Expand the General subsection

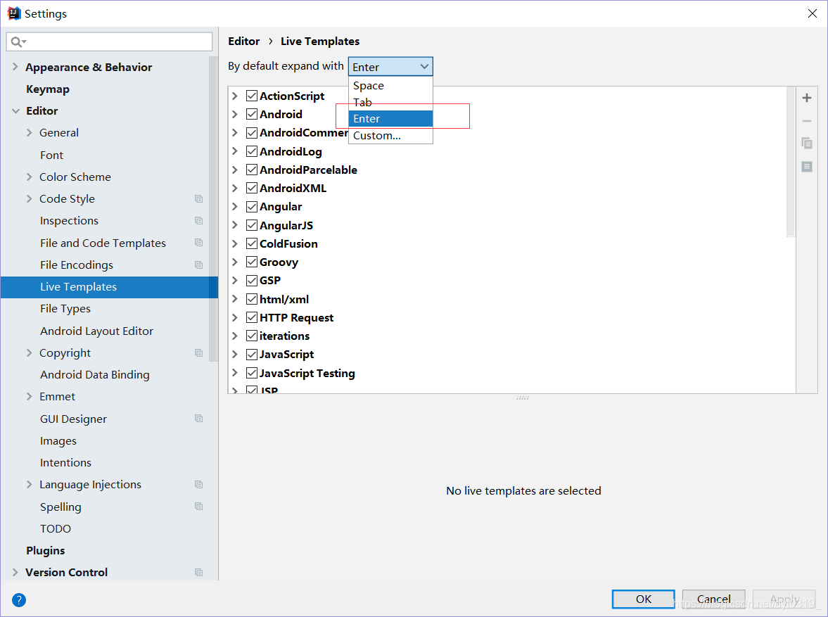coord(30,132)
